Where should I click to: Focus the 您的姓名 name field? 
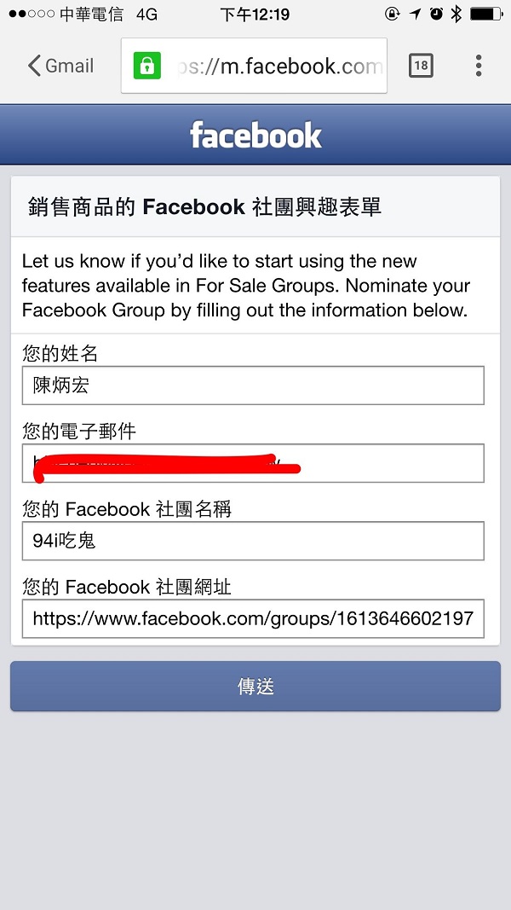[x=253, y=385]
